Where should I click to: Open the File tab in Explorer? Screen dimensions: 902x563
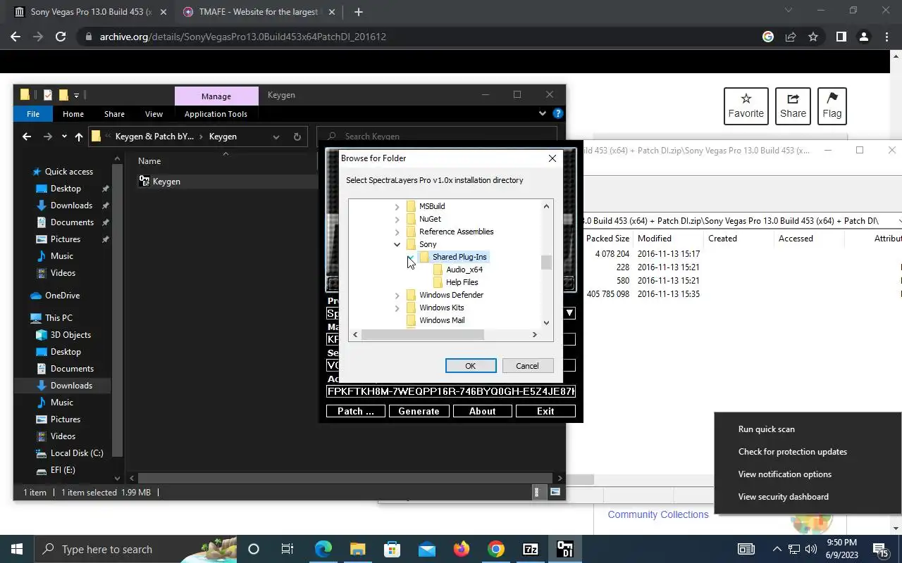33,114
